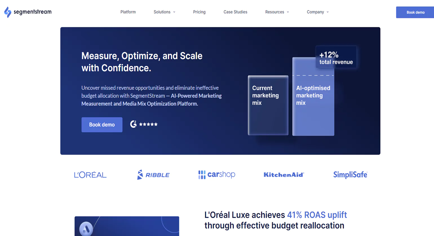
Task: Click the +12% total revenue badge
Action: click(x=336, y=57)
